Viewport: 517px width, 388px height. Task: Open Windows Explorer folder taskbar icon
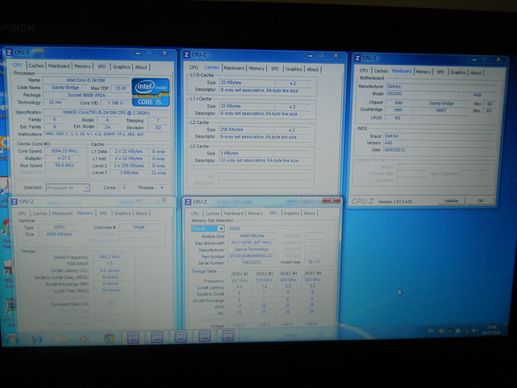pyautogui.click(x=61, y=338)
